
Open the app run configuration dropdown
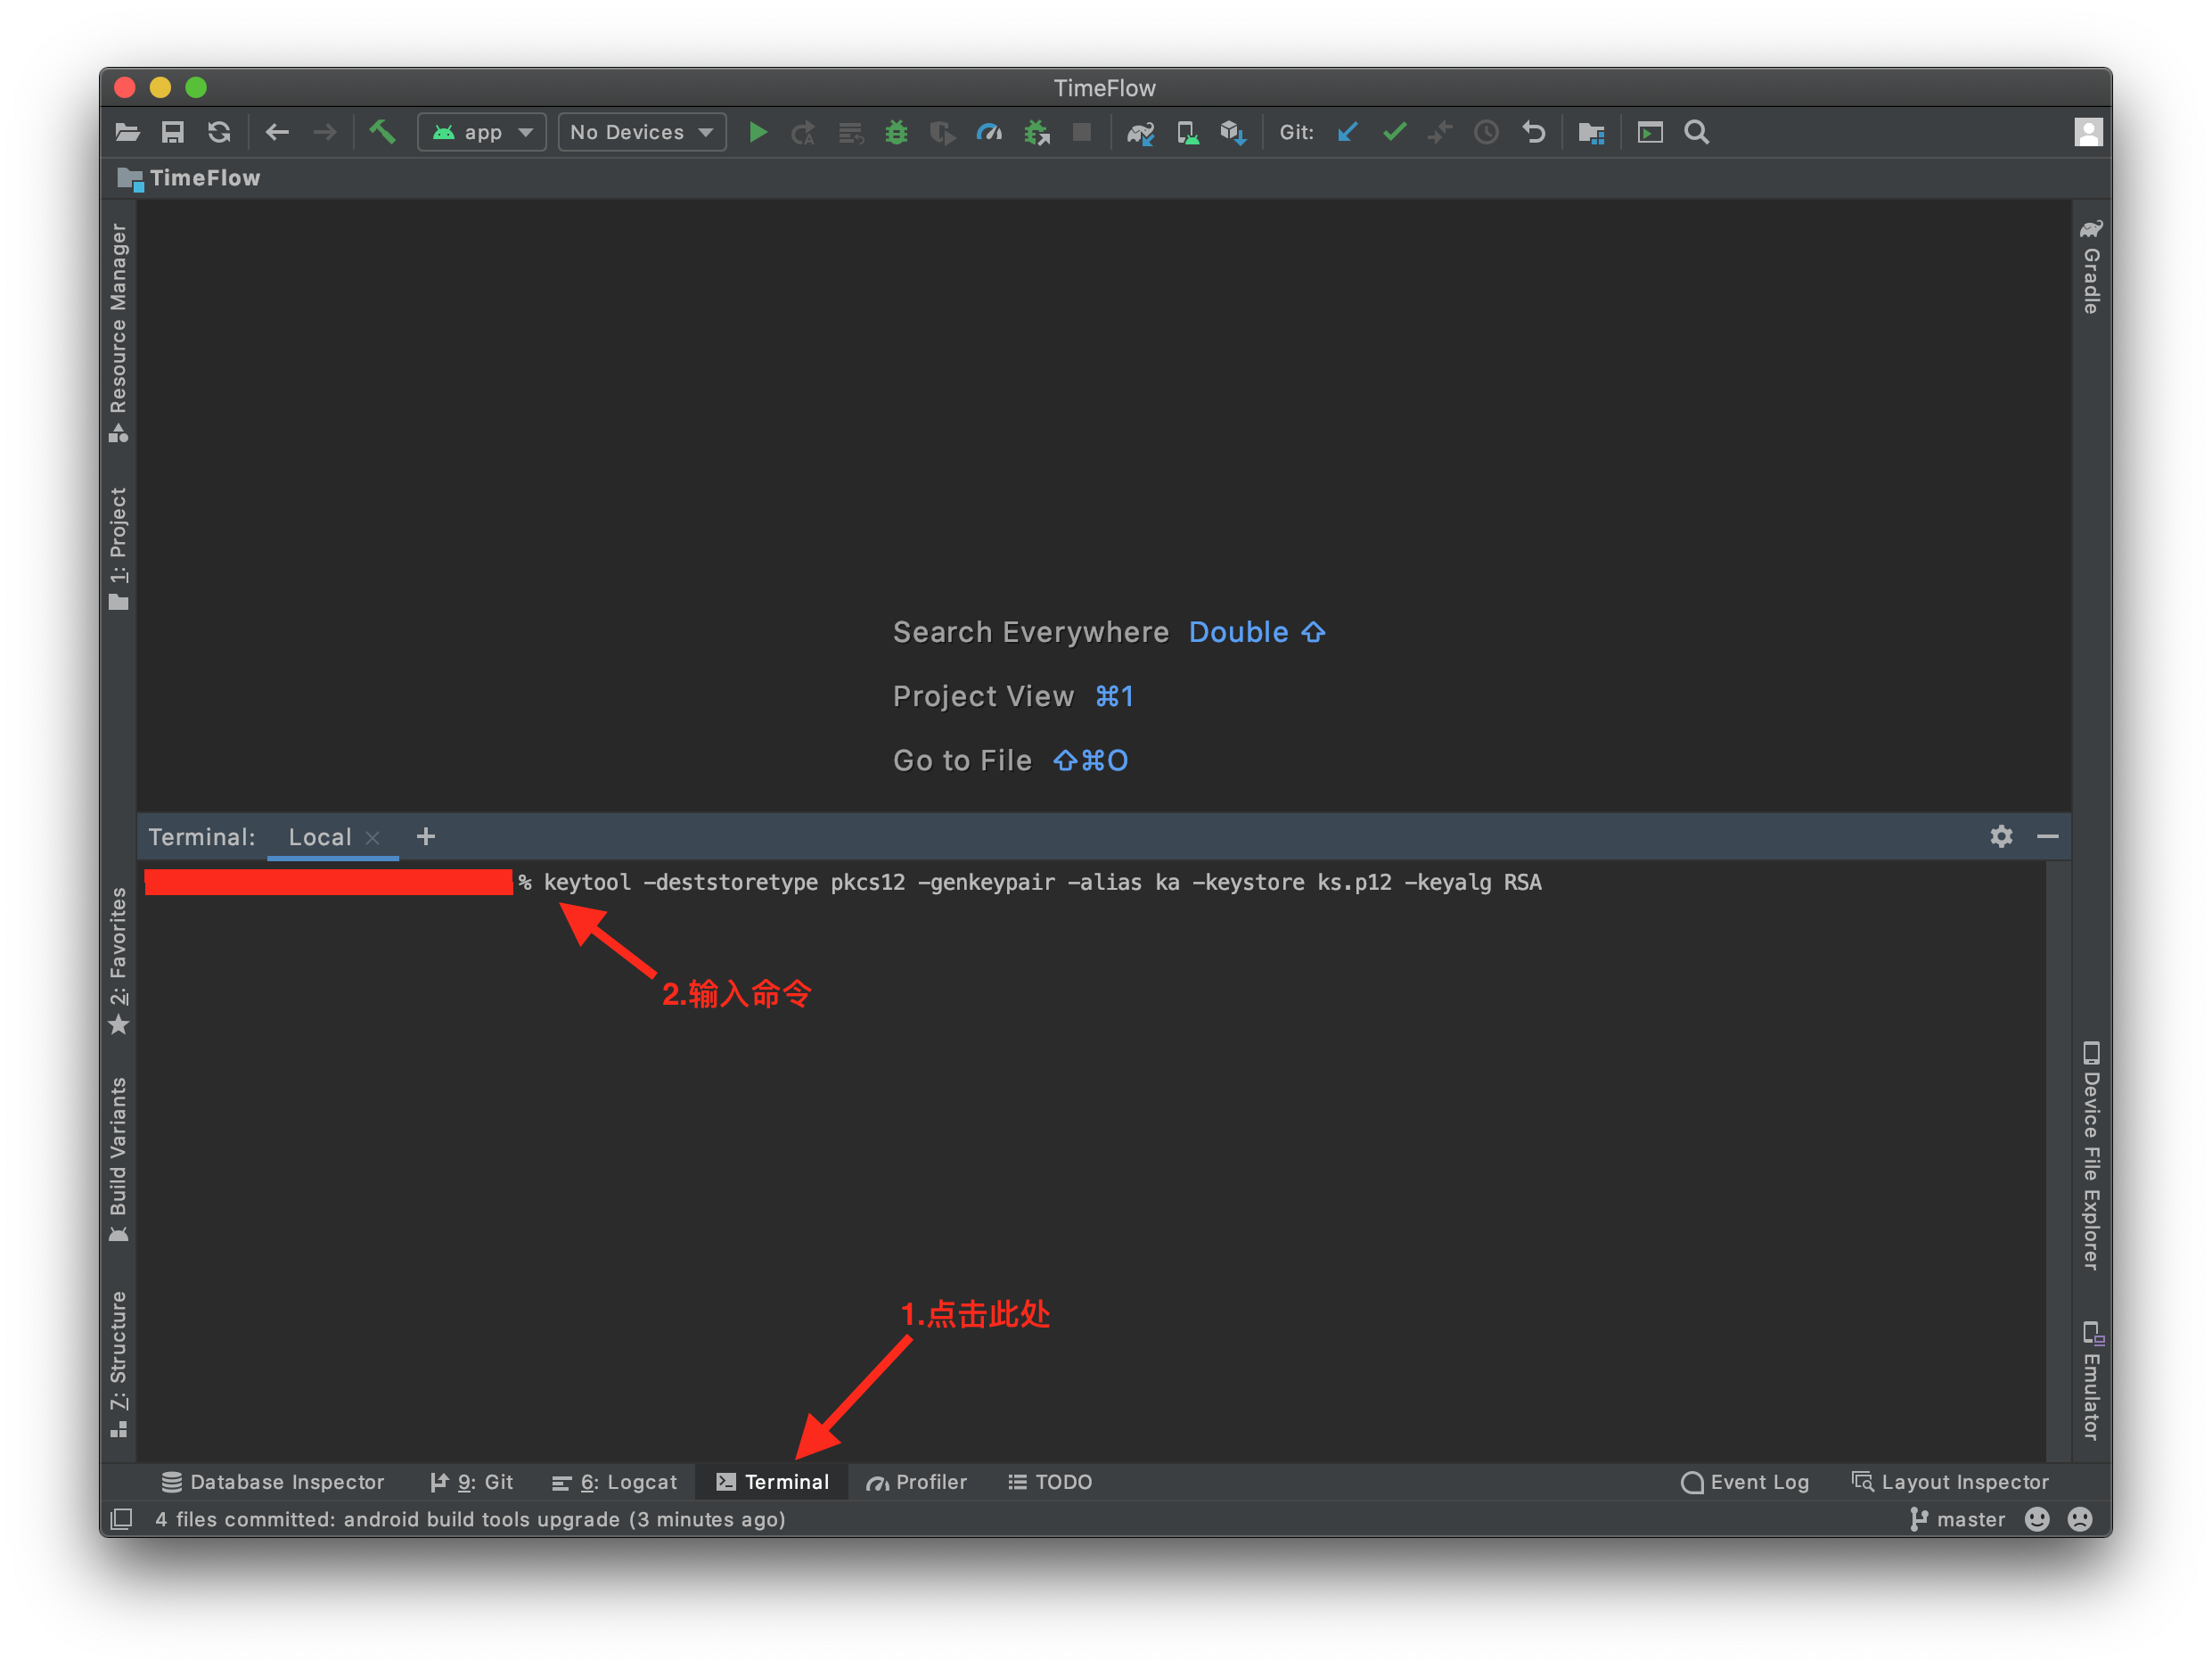[x=482, y=132]
